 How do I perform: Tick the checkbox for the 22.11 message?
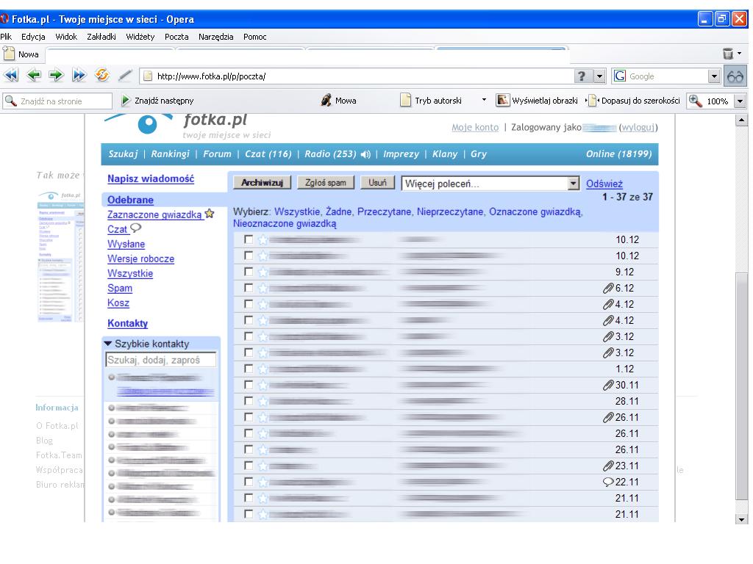(249, 482)
